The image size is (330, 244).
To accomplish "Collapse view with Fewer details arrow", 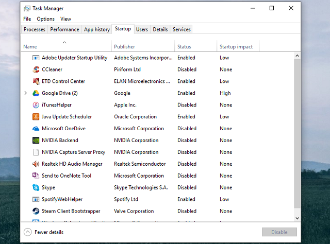I will coord(27,232).
